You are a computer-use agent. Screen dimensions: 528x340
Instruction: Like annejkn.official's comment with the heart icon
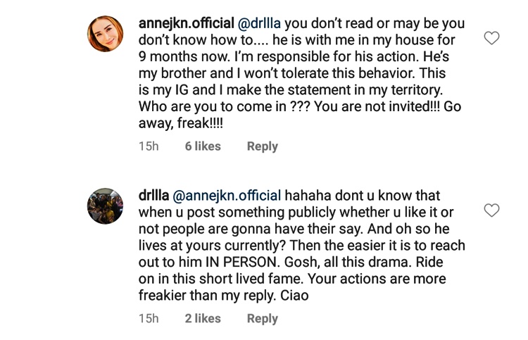[491, 38]
